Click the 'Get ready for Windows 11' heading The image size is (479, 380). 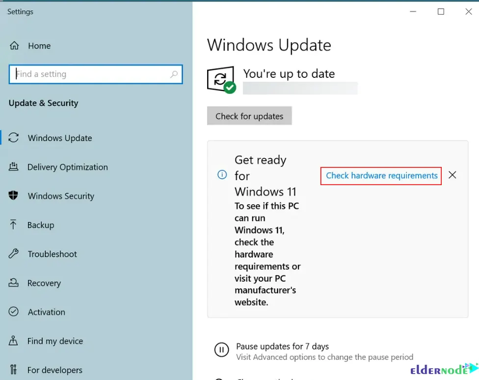265,176
